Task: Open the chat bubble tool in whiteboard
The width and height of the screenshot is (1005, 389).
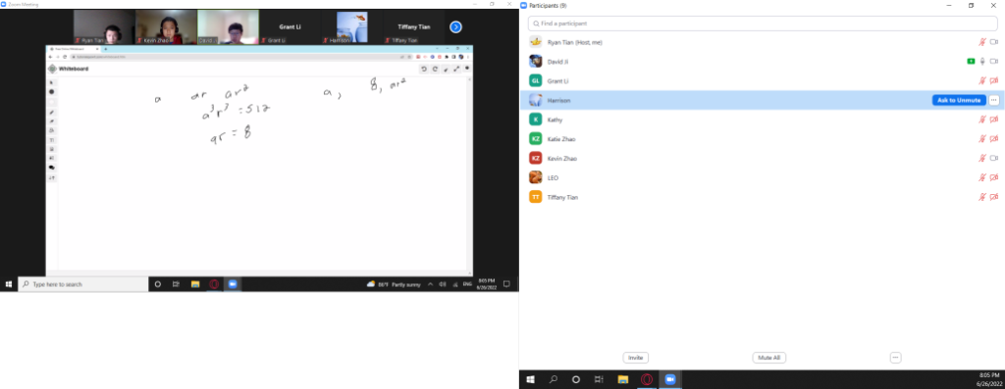Action: click(x=52, y=168)
